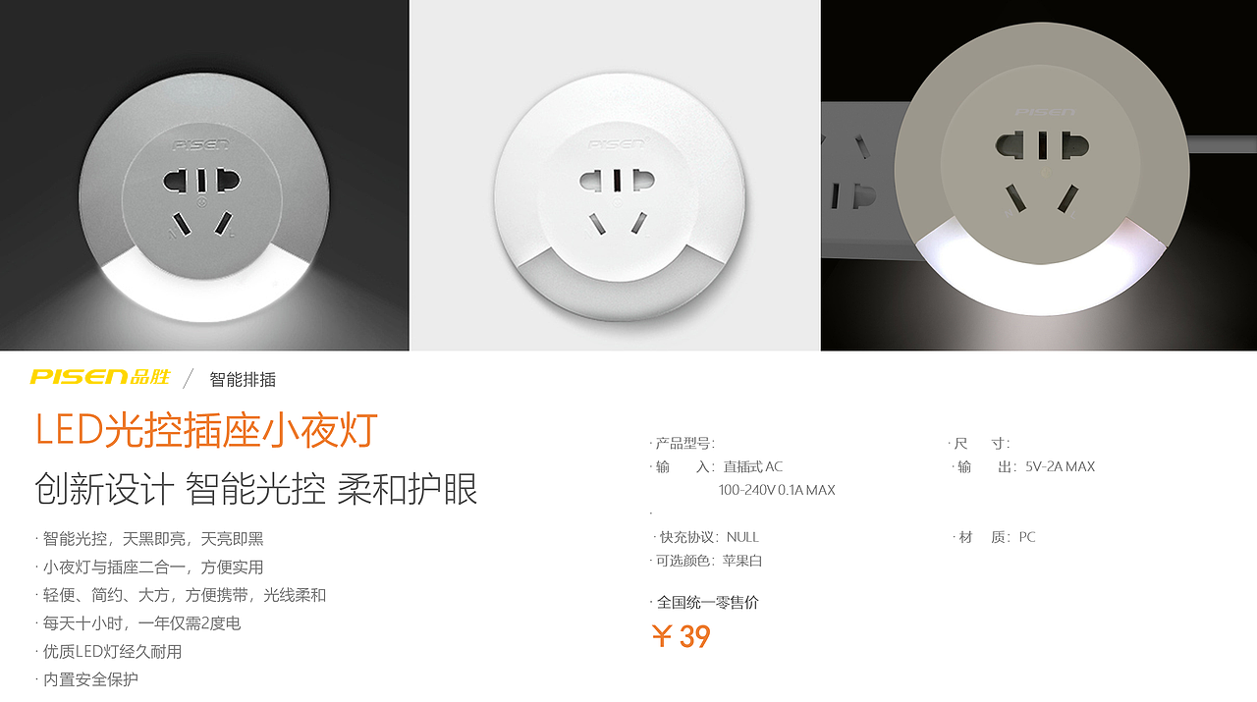Click the 智能光控，天黑即亮 bullet line

[x=149, y=539]
